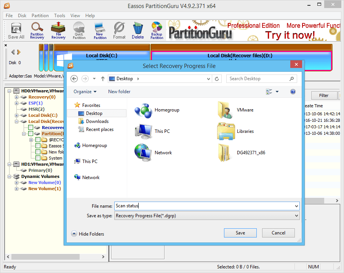Open the View menu
344x273 pixels.
(x=75, y=16)
